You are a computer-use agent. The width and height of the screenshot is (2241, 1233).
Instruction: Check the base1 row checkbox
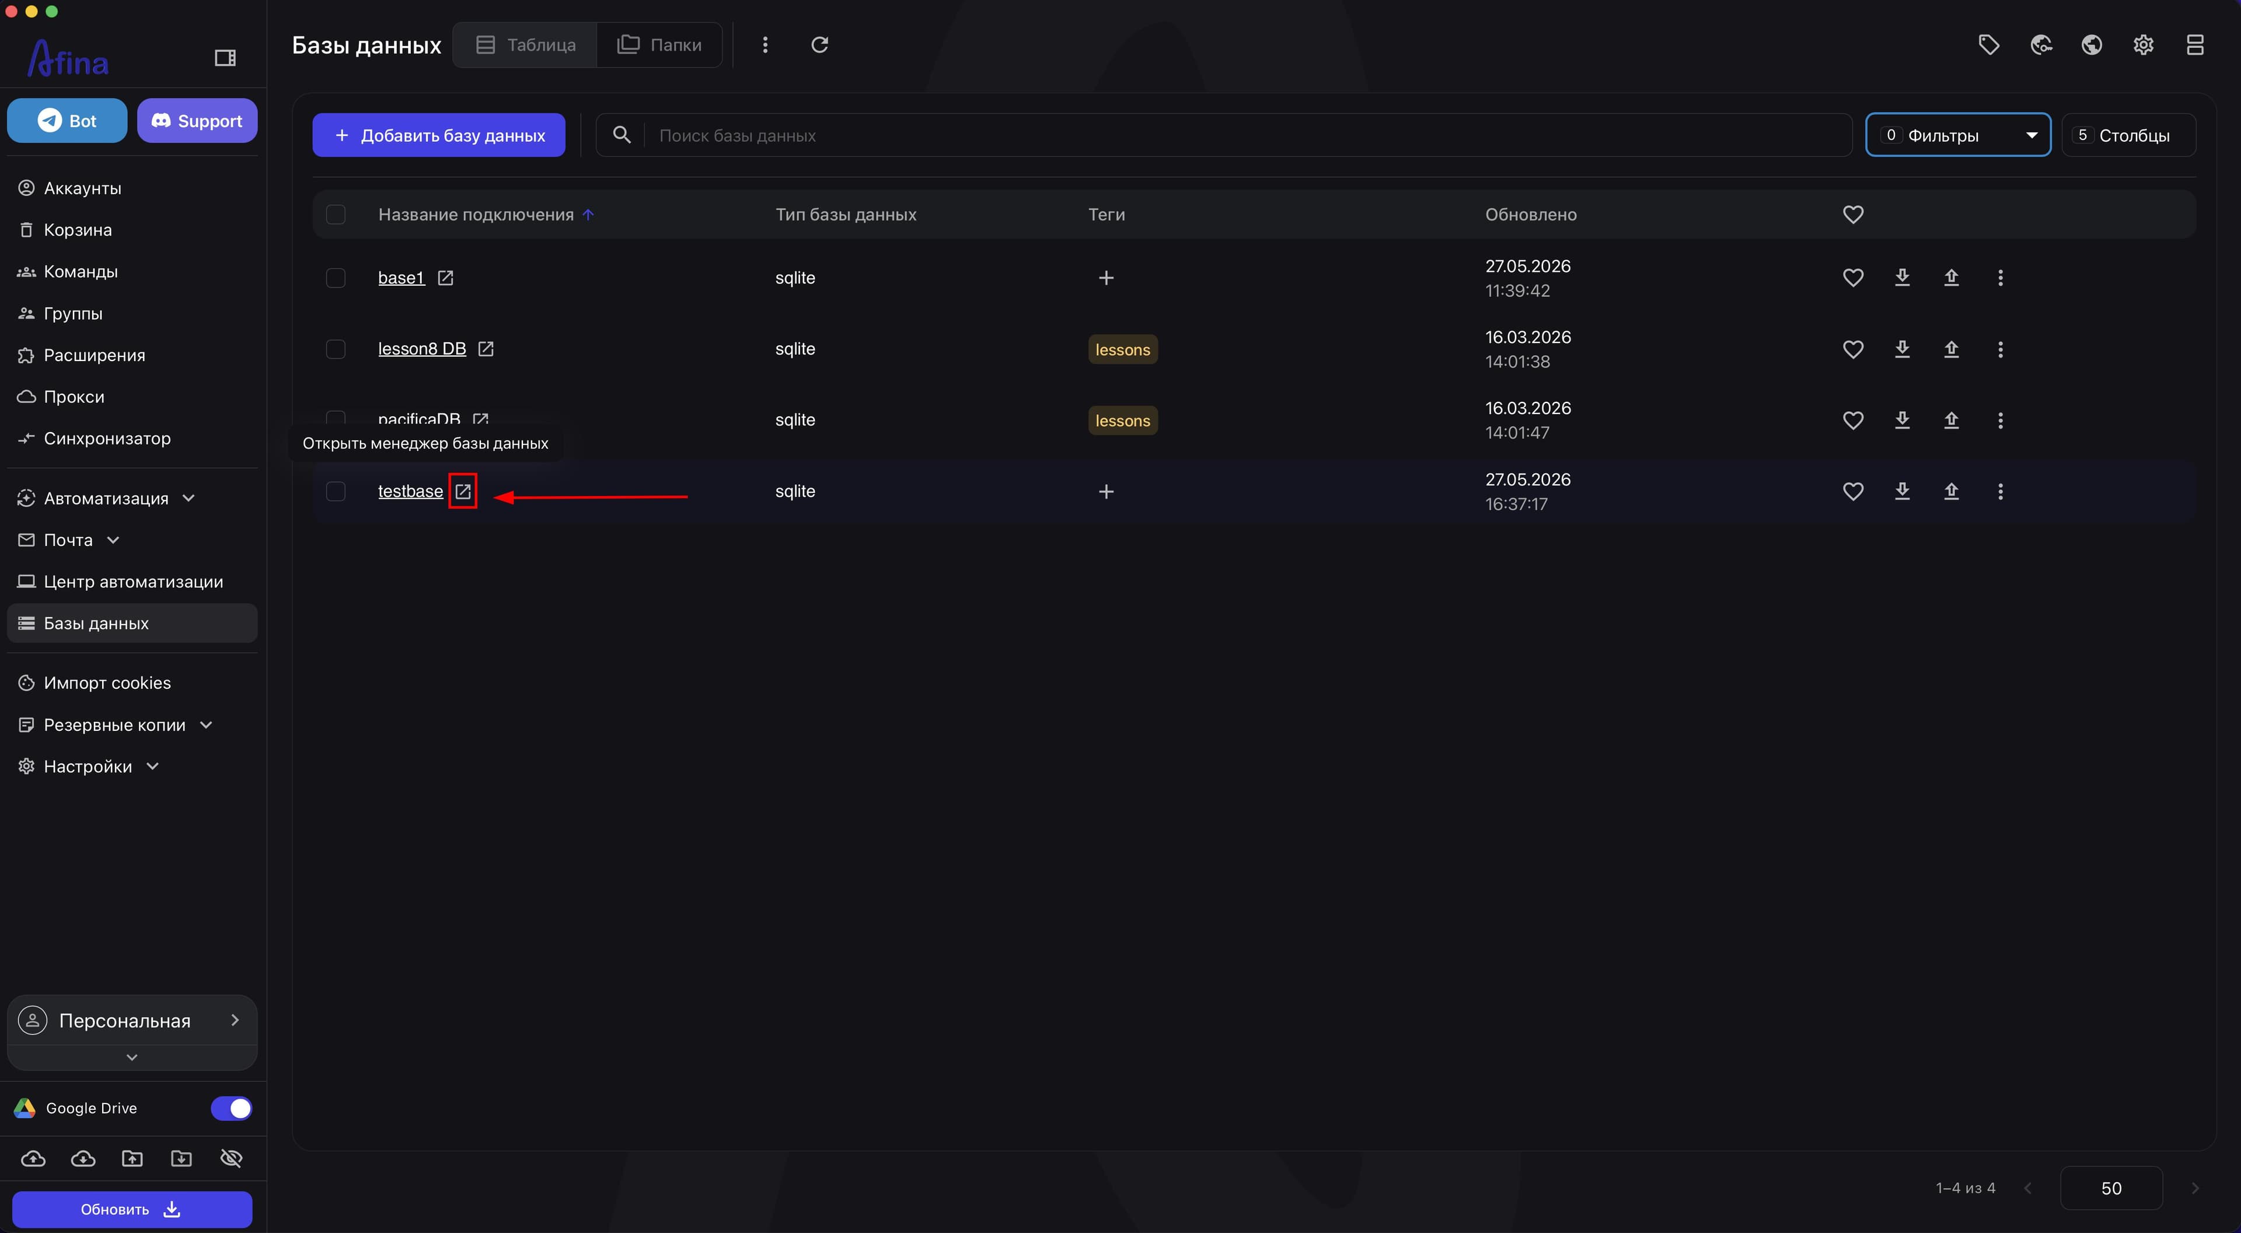[x=336, y=278]
